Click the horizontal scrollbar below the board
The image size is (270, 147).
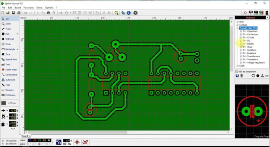[x=127, y=132]
